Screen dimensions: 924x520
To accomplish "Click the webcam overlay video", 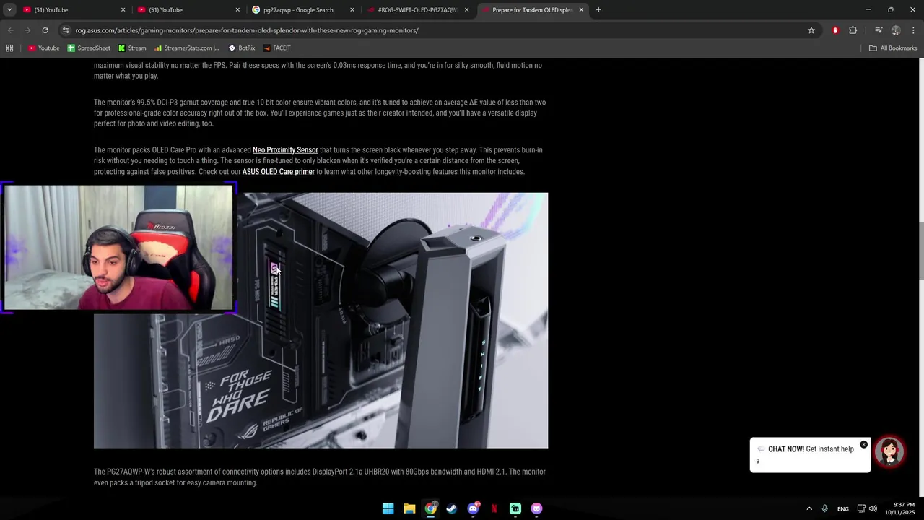I will pyautogui.click(x=118, y=248).
